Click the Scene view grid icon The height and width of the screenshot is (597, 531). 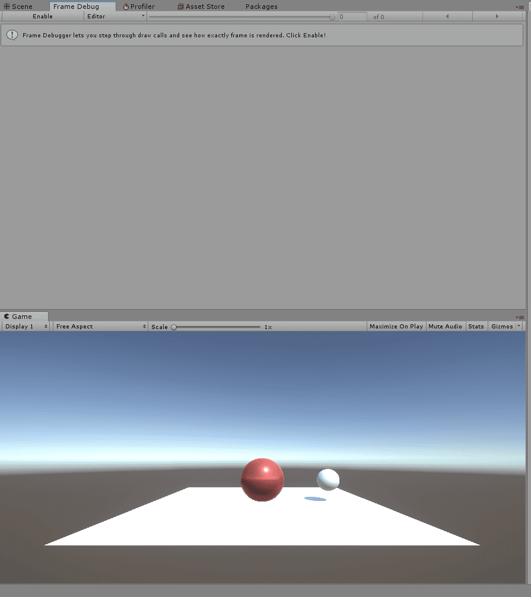click(6, 6)
